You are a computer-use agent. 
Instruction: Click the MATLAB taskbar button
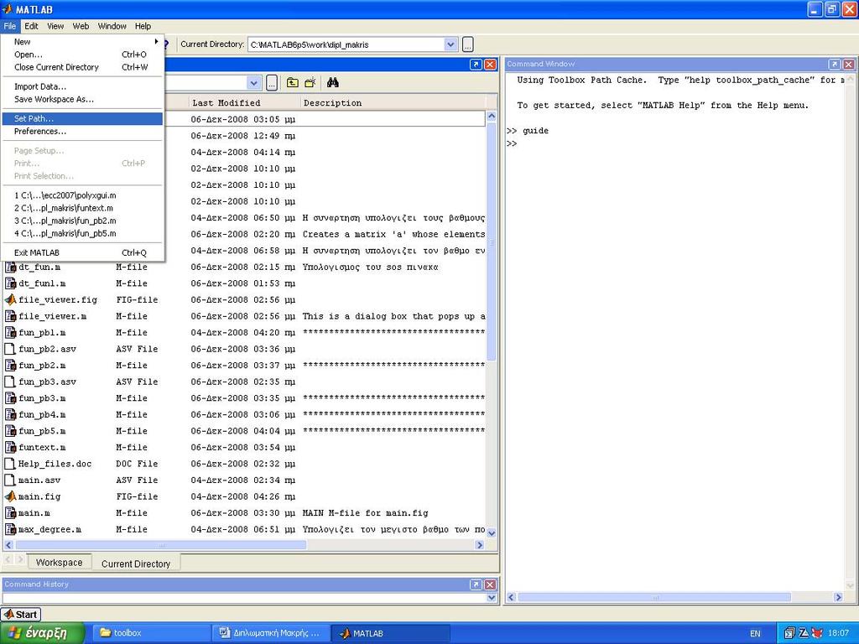tap(391, 633)
